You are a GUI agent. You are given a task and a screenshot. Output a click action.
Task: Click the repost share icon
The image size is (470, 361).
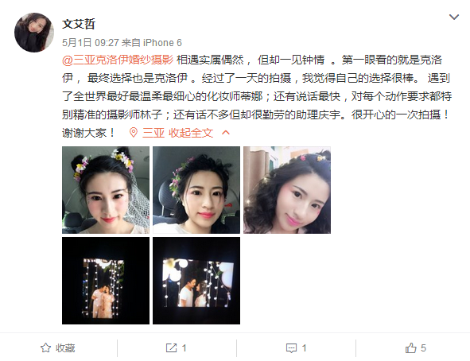tap(171, 347)
